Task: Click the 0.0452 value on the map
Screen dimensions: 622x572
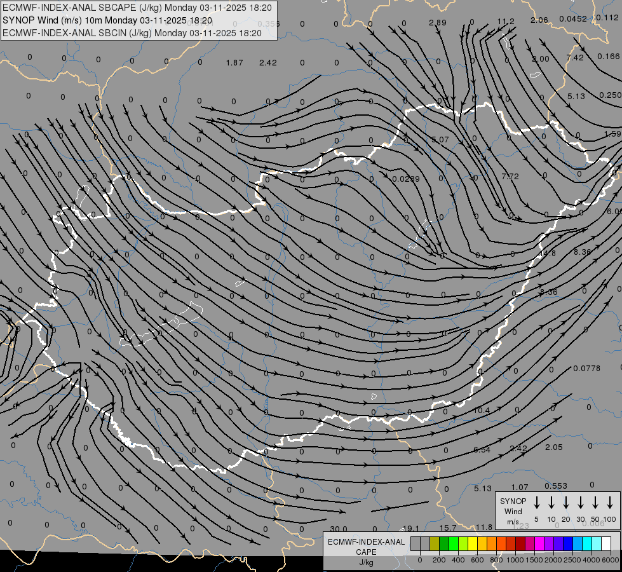Action: pyautogui.click(x=573, y=18)
